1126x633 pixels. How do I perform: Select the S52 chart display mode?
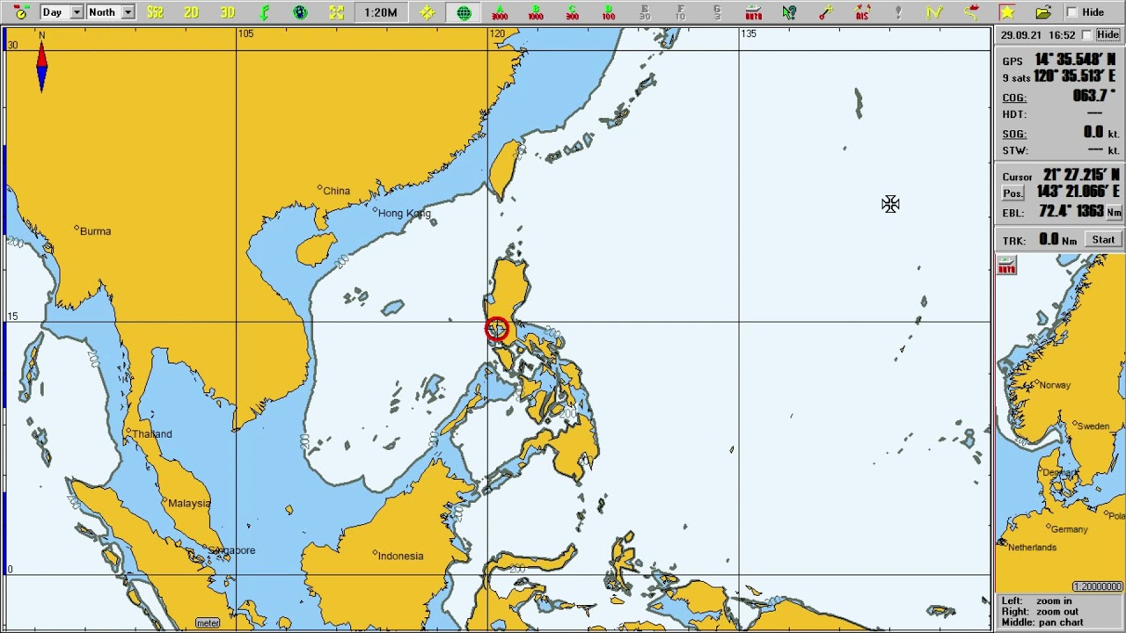(155, 12)
